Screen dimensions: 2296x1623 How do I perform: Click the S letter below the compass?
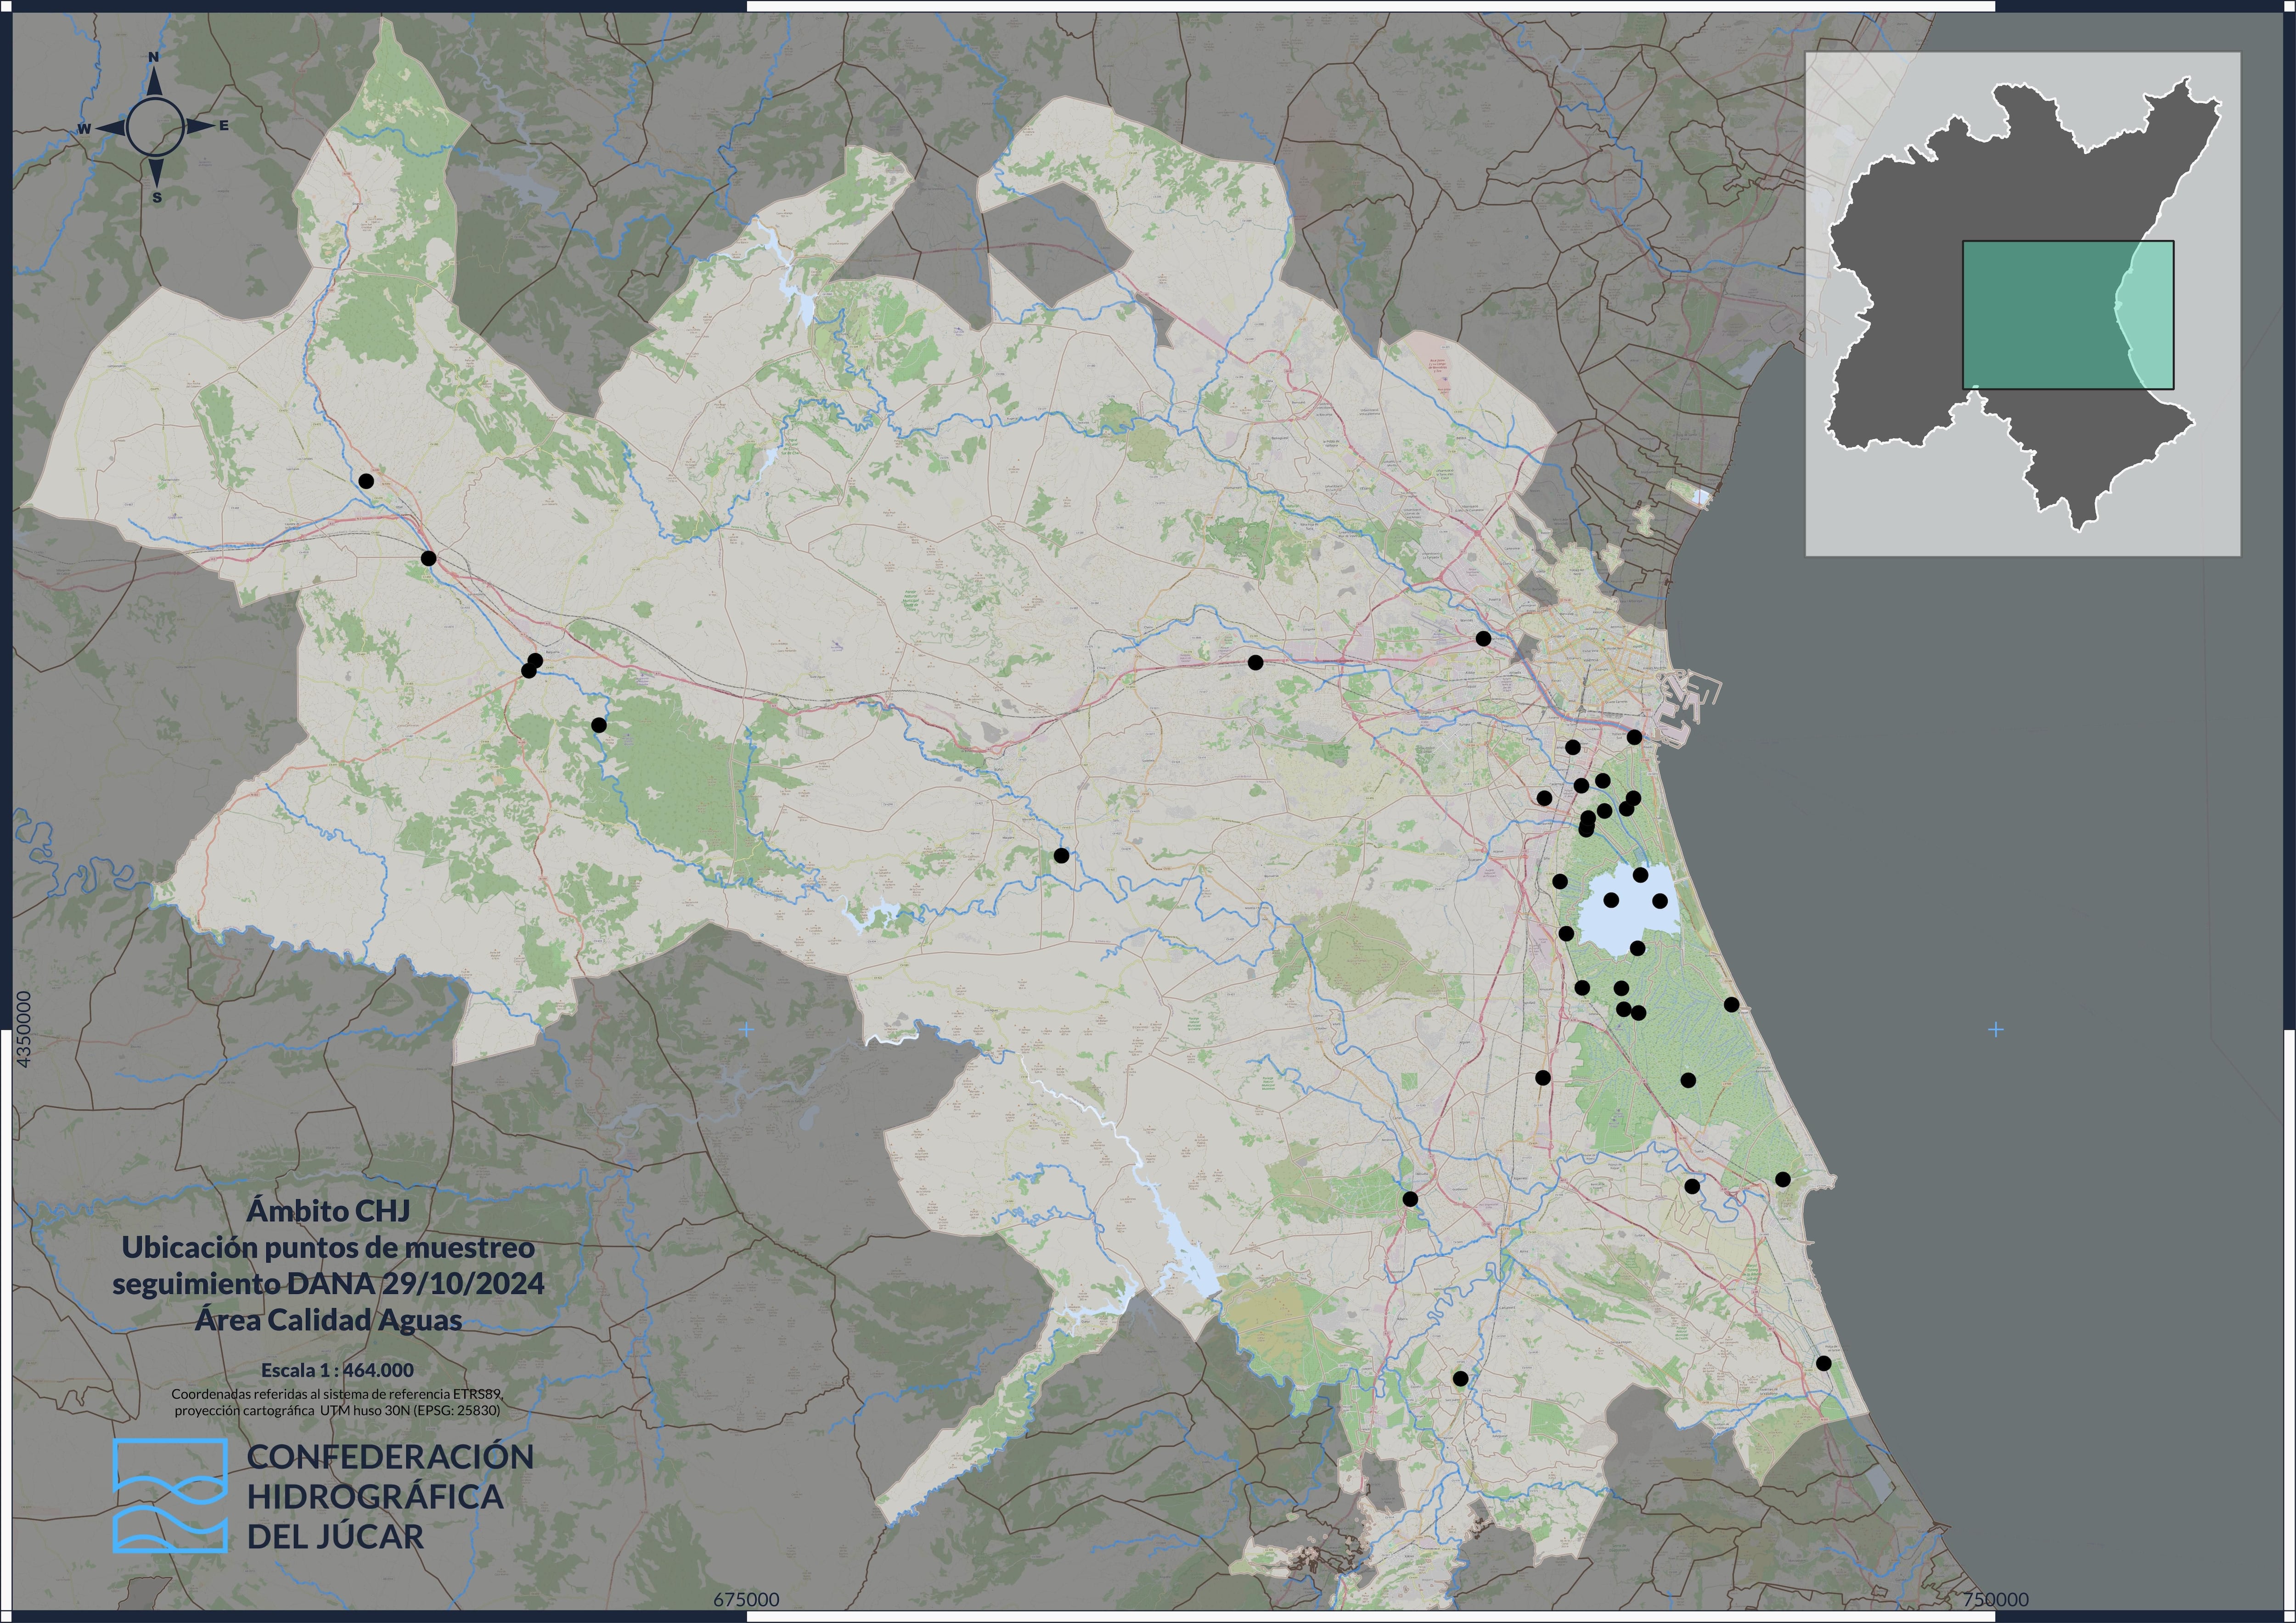(x=157, y=198)
